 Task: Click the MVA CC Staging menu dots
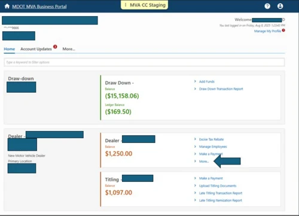pos(126,5)
